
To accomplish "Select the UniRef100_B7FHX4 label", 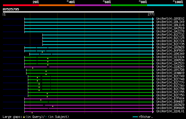I will point(170,98).
